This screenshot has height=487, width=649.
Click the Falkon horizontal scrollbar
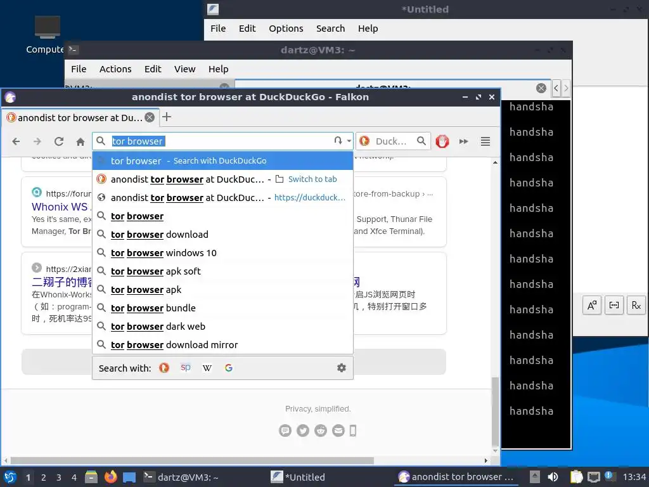point(192,460)
